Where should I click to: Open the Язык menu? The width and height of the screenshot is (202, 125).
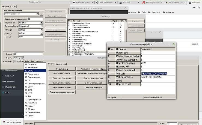32,61
